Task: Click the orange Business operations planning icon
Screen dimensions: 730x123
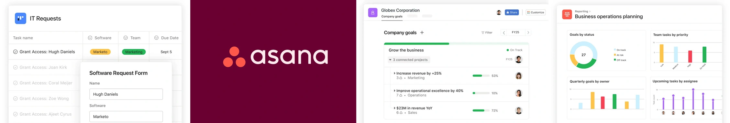Action: click(567, 14)
